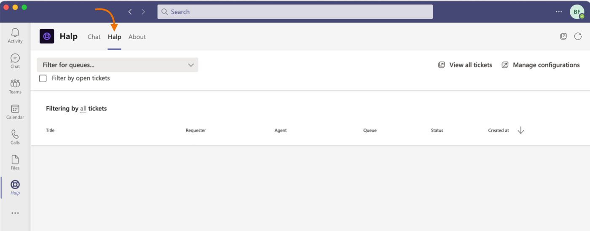Image resolution: width=590 pixels, height=231 pixels.
Task: Pop out the Halp app window
Action: coord(563,36)
